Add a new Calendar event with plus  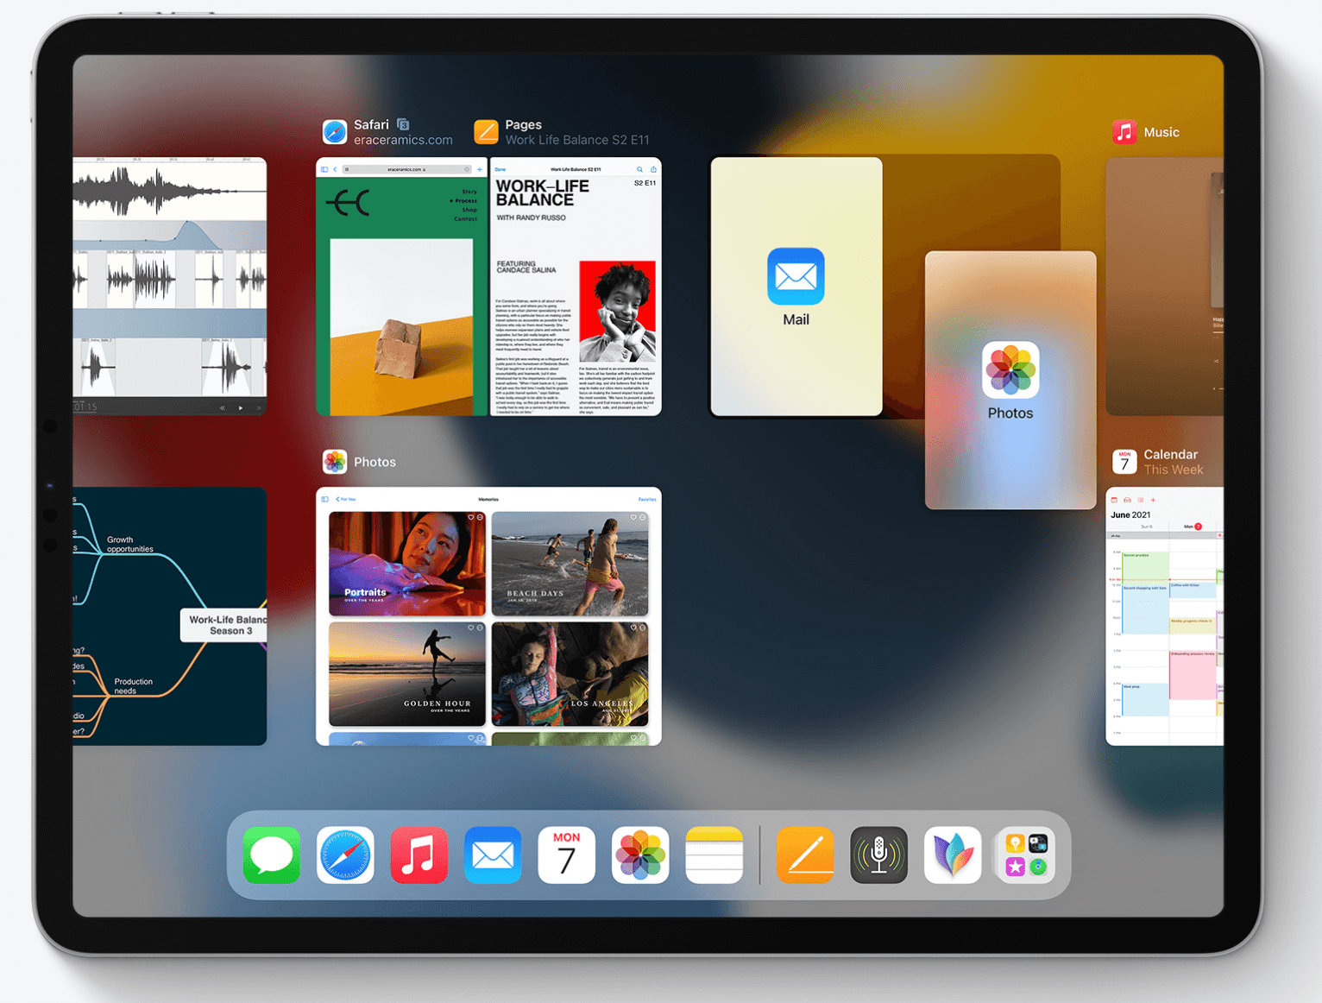pyautogui.click(x=1153, y=500)
